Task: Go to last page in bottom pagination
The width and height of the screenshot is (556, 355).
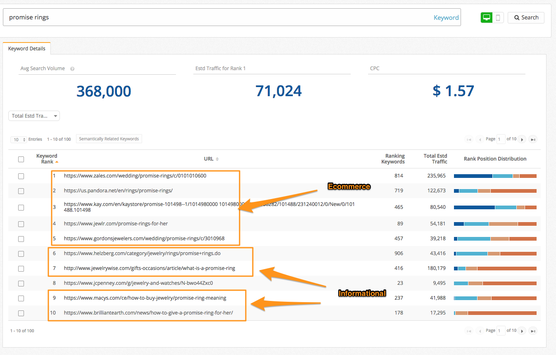Action: coord(533,331)
